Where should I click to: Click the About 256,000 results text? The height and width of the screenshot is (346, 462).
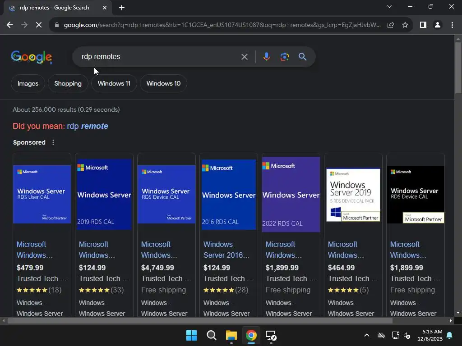(66, 110)
